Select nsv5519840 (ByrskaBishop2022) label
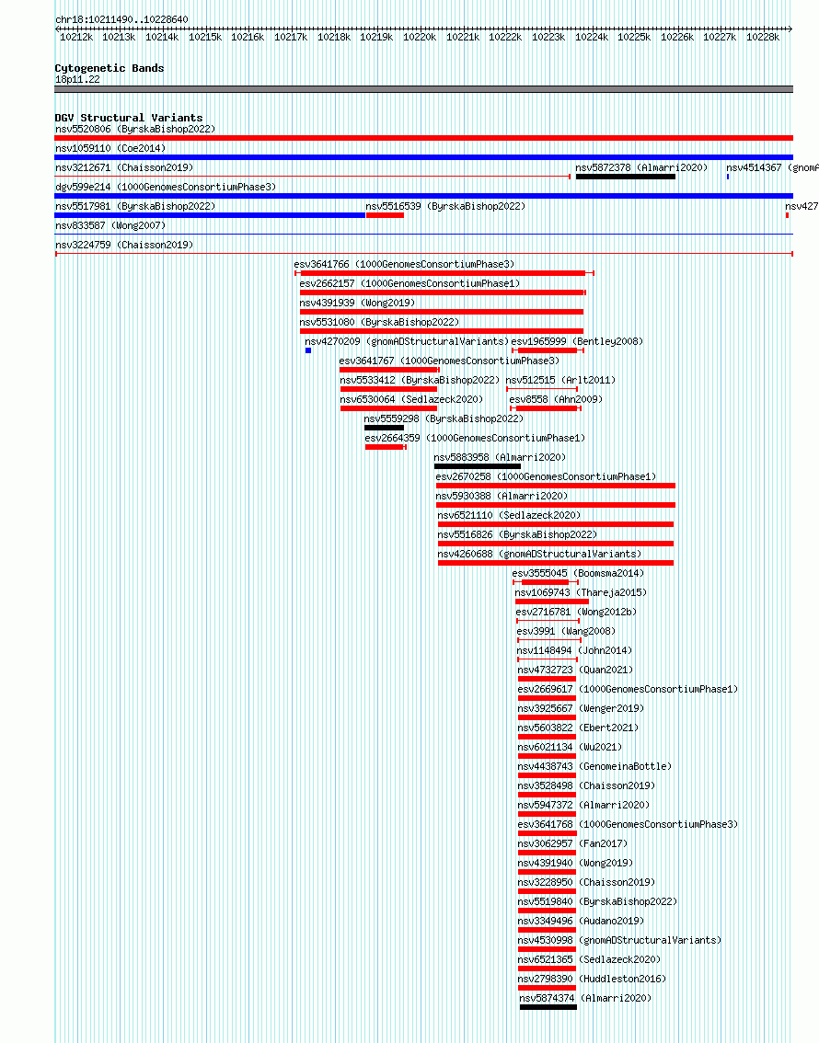 (597, 900)
